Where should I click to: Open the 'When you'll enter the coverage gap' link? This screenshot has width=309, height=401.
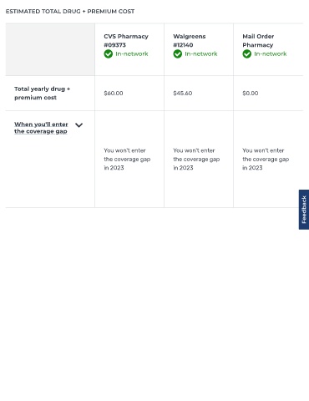click(41, 128)
